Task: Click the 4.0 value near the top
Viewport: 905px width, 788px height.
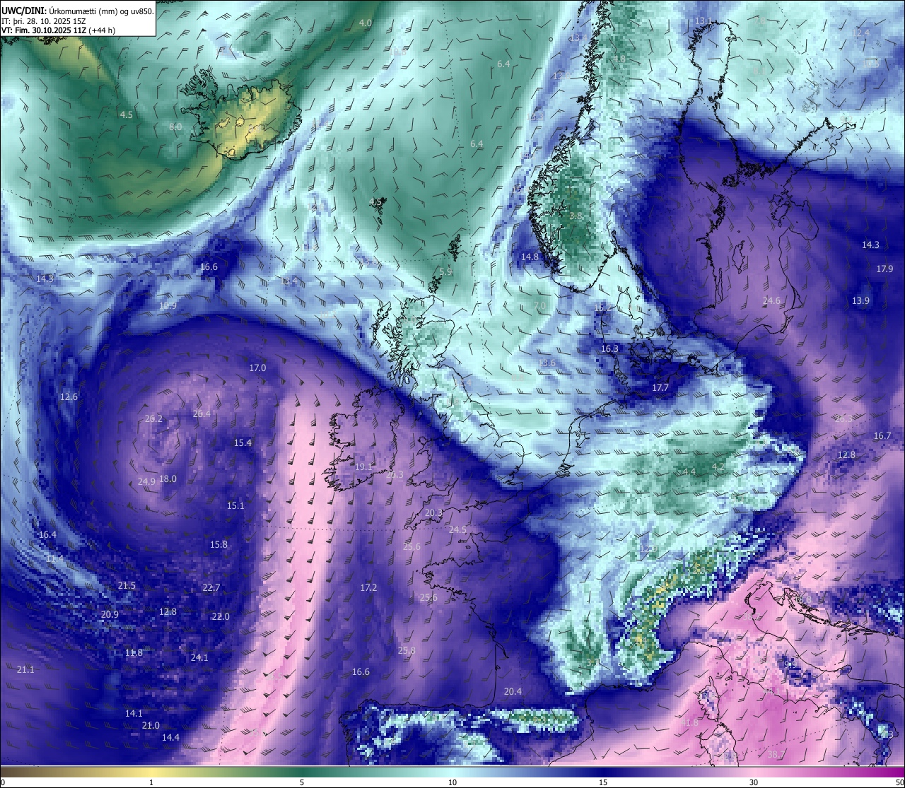Action: [x=366, y=23]
